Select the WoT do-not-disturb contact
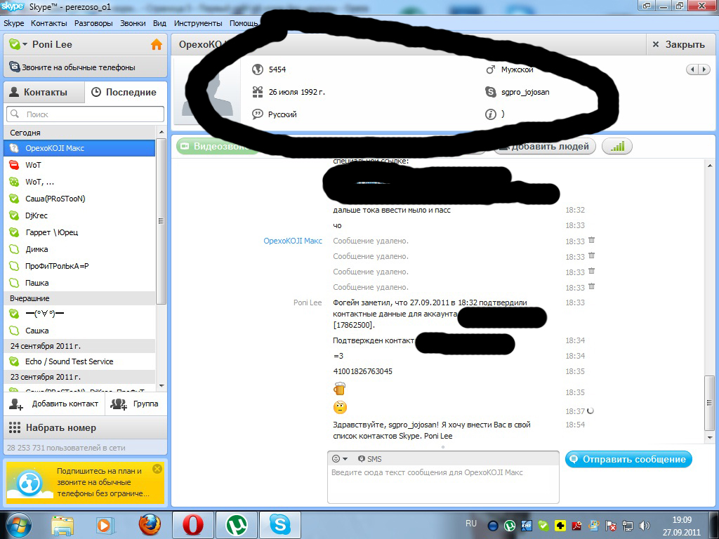Image resolution: width=719 pixels, height=539 pixels. pos(79,165)
